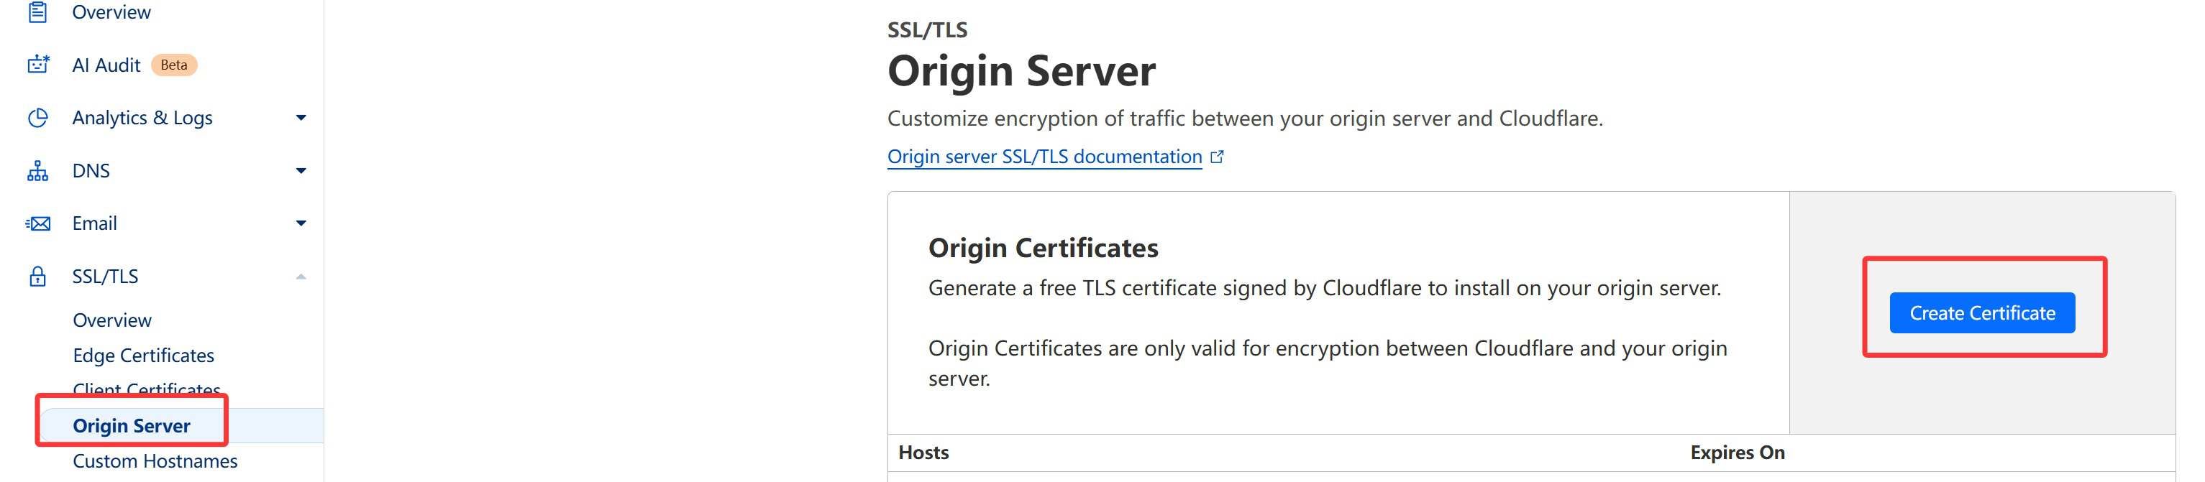Image resolution: width=2205 pixels, height=482 pixels.
Task: Collapse the SSL/TLS section arrow
Action: 301,277
